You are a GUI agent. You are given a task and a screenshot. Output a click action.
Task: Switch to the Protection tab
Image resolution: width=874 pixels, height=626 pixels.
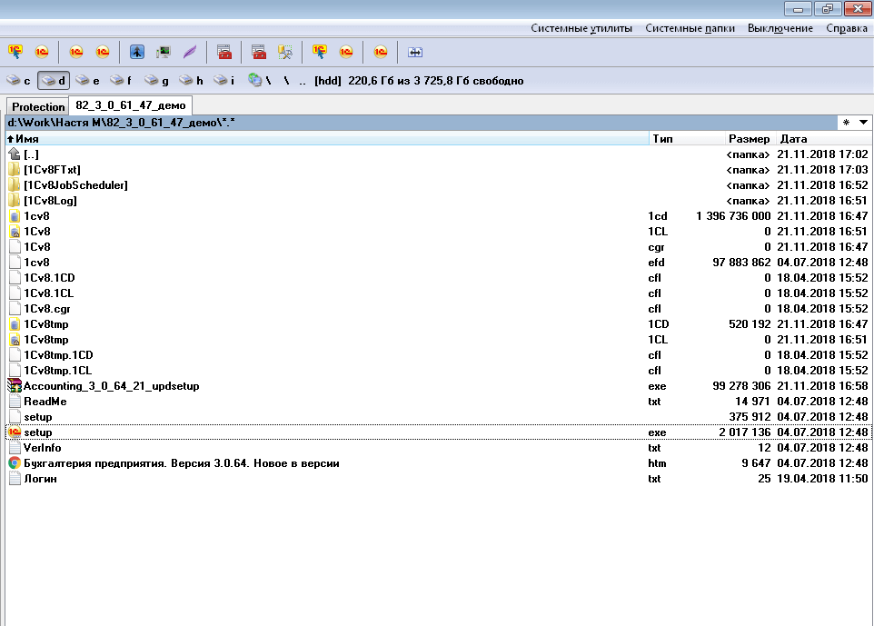(x=38, y=106)
